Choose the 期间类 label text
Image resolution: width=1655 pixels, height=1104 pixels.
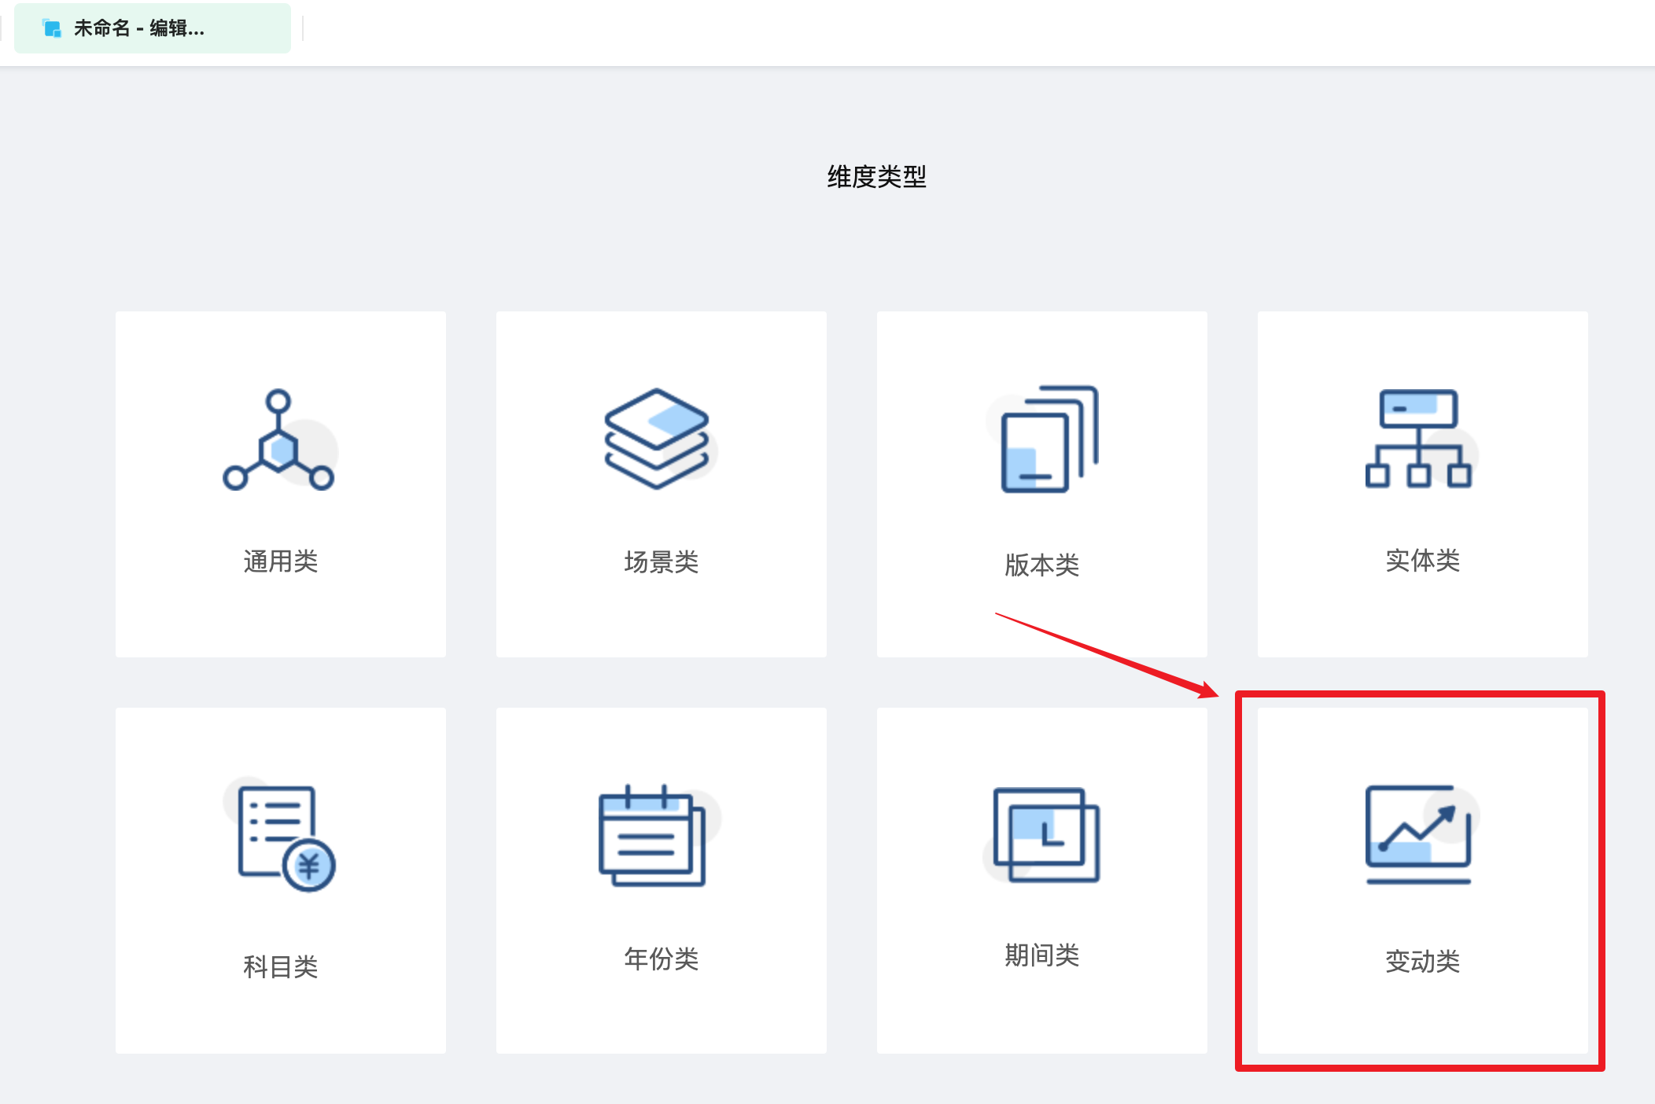click(x=1042, y=955)
